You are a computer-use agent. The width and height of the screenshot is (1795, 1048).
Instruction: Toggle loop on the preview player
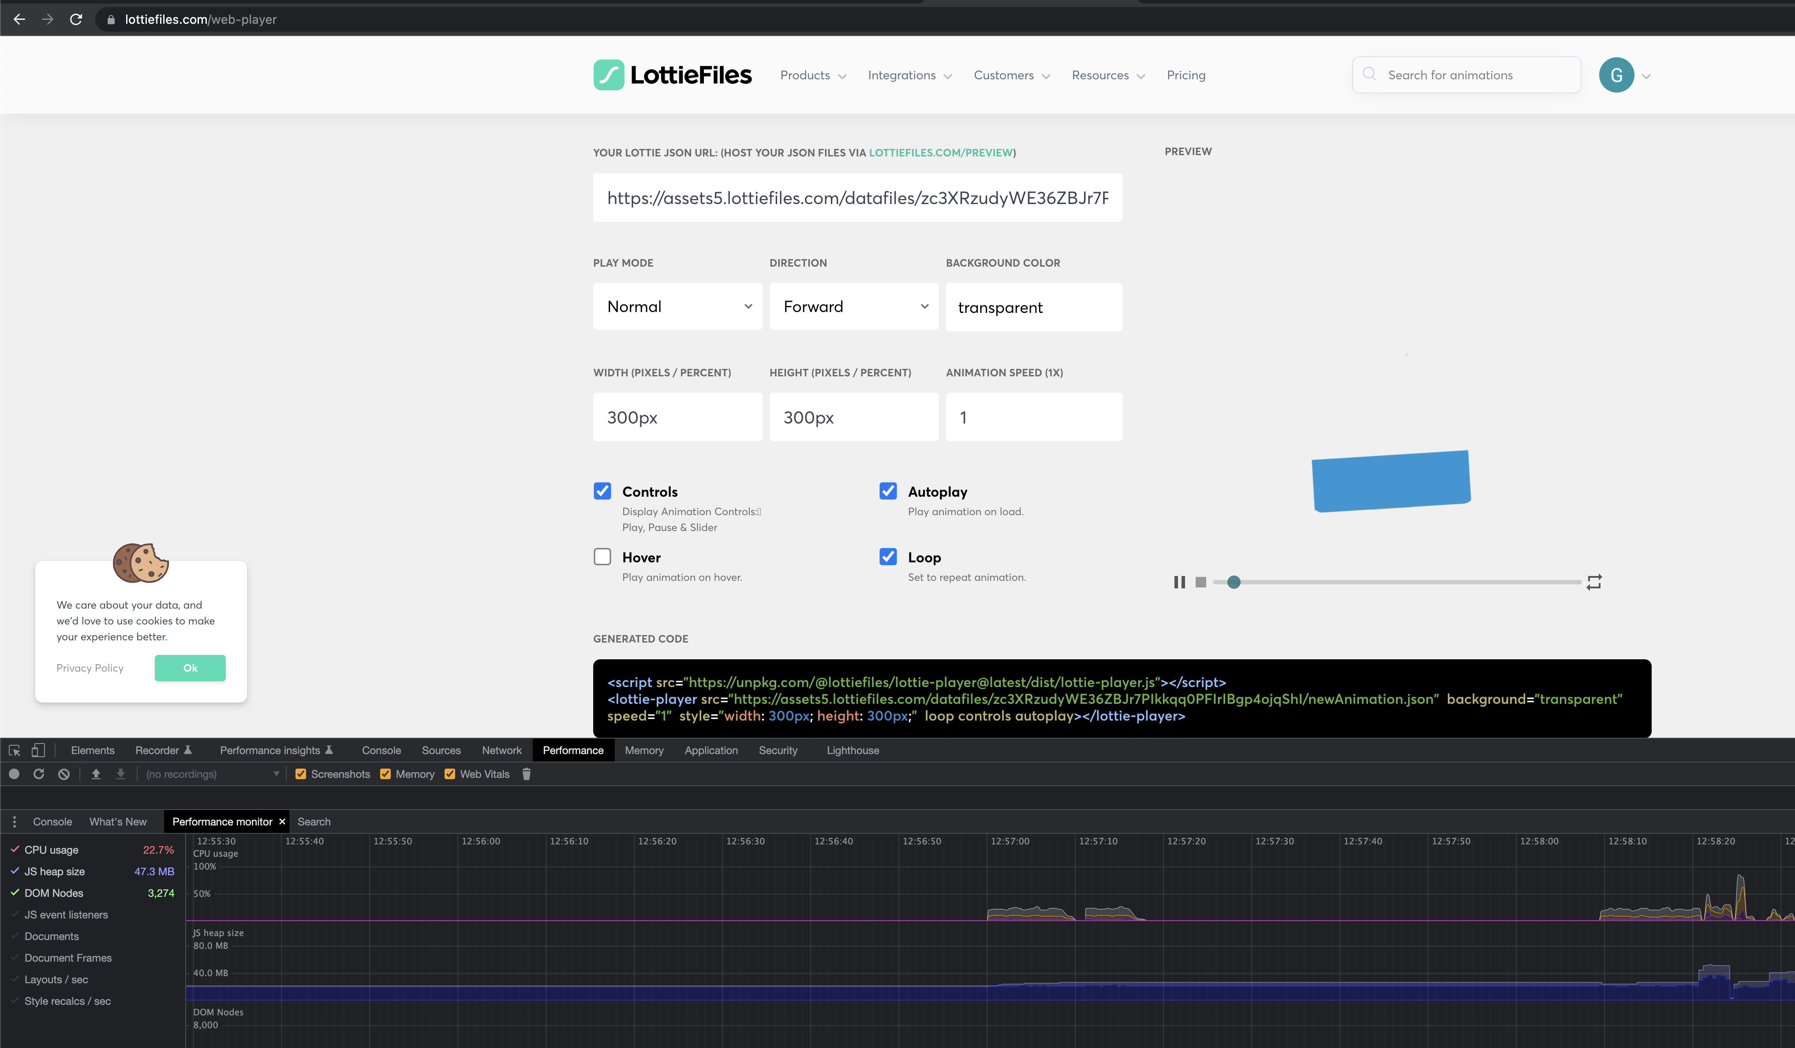tap(1595, 582)
